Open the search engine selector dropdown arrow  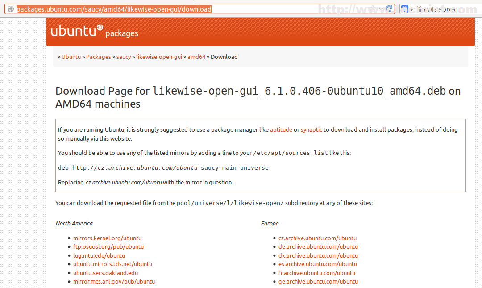tap(411, 9)
